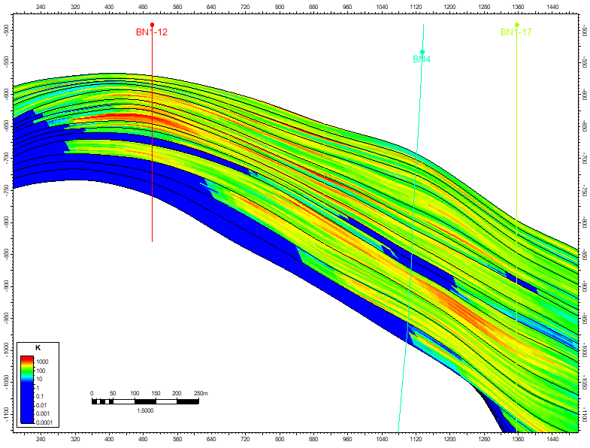This screenshot has height=448, width=590.
Task: Select the BN4 well head marker dot
Action: [x=423, y=52]
